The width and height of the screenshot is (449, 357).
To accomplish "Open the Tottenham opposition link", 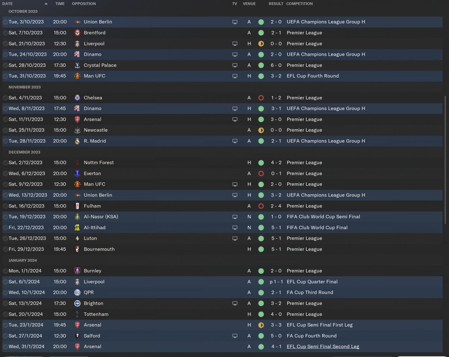I will (96, 314).
